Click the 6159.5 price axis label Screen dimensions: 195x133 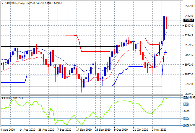click(x=189, y=45)
